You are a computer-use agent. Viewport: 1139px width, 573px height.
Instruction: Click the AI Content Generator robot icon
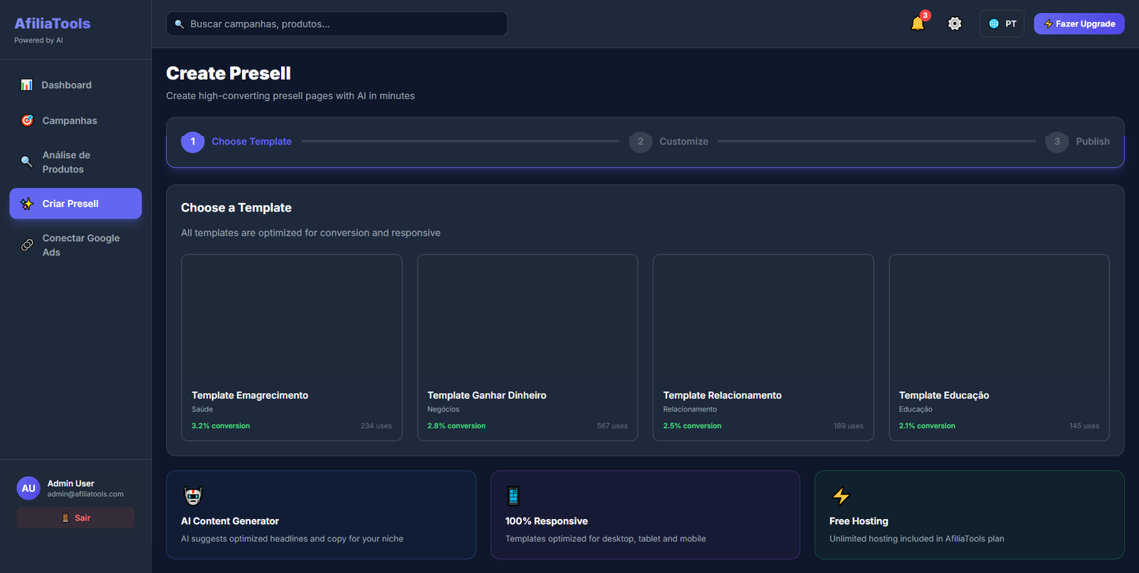[x=193, y=495]
